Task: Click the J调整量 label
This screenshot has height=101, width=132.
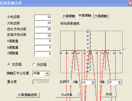Action: [x=13, y=53]
